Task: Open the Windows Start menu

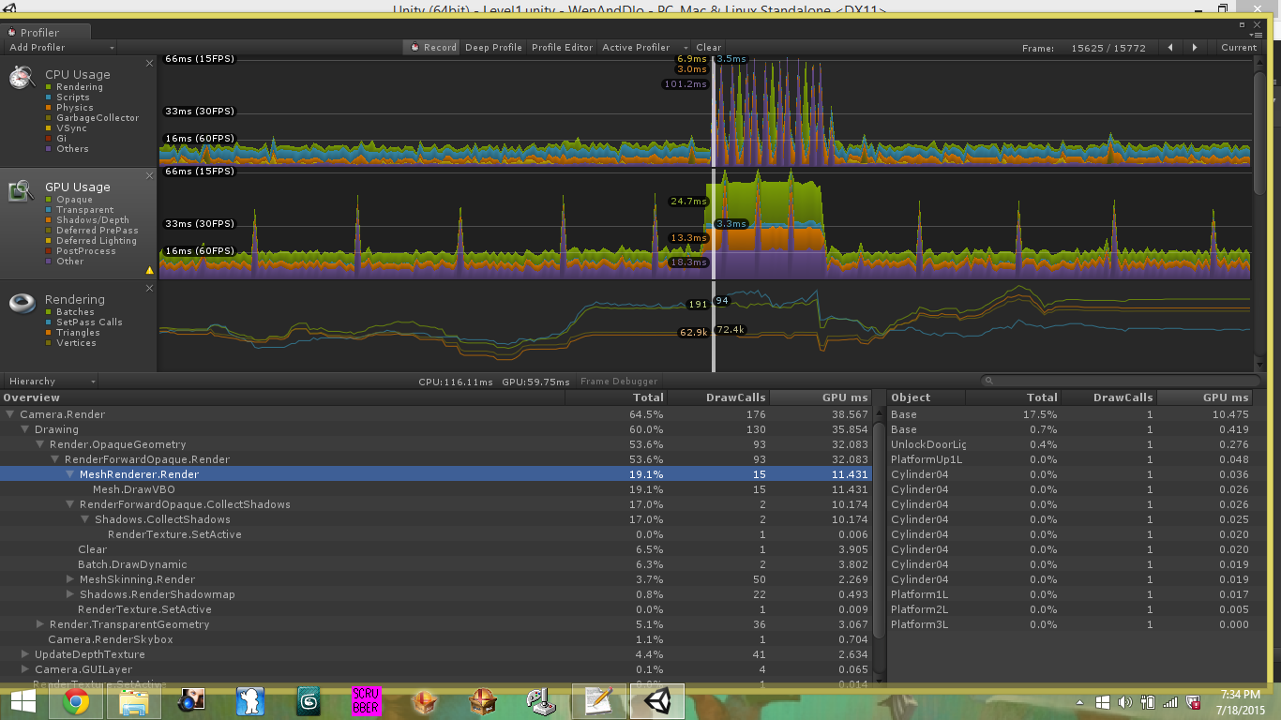Action: click(x=23, y=700)
